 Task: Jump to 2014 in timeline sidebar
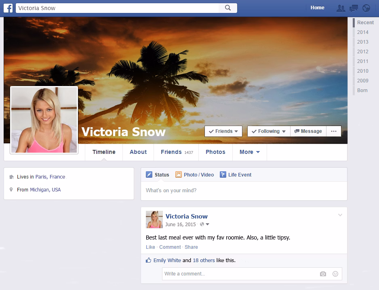tap(362, 32)
